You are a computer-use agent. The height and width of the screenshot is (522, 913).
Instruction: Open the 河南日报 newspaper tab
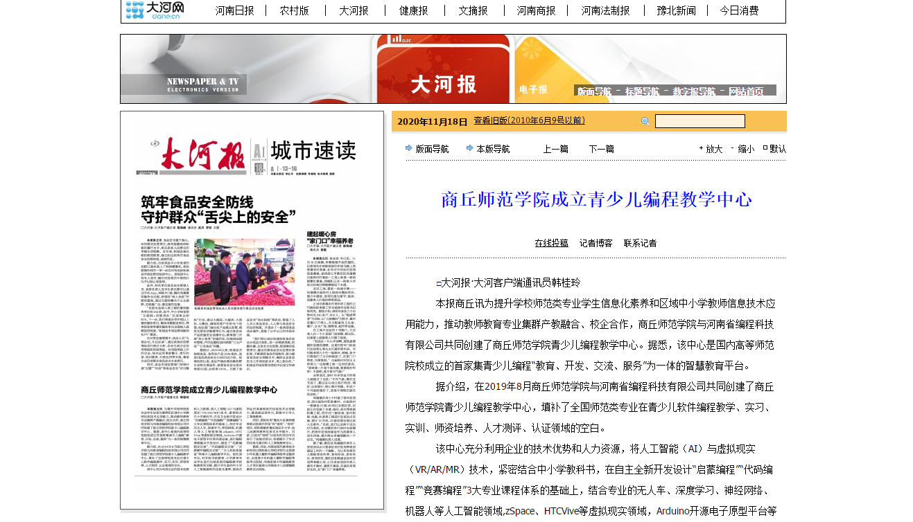click(x=234, y=10)
